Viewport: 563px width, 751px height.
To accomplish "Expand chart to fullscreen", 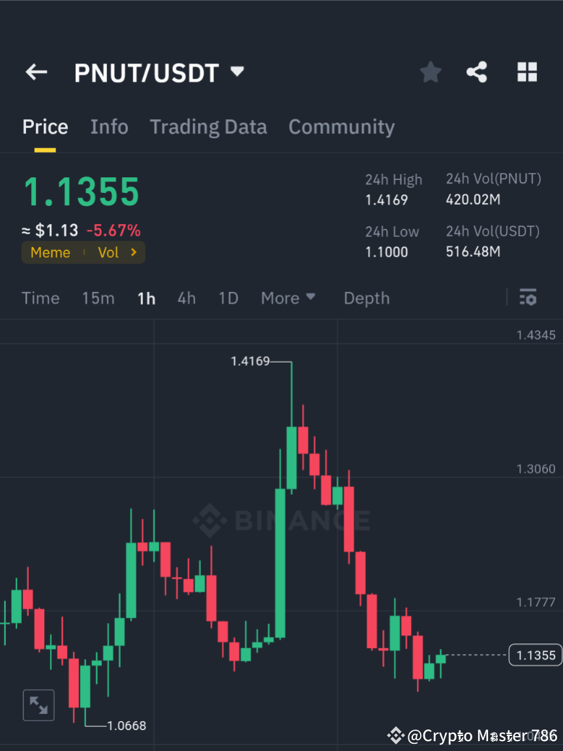I will click(x=38, y=705).
